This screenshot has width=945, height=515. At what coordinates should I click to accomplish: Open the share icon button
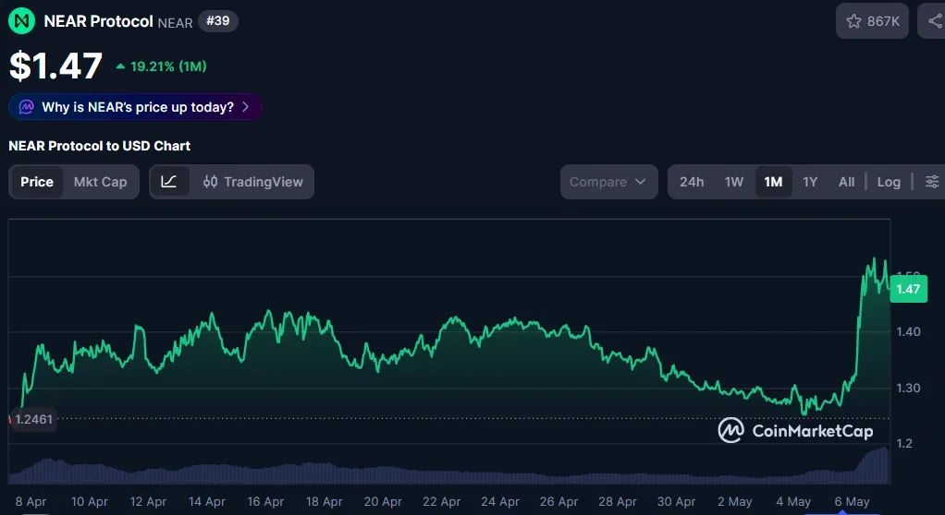click(933, 21)
